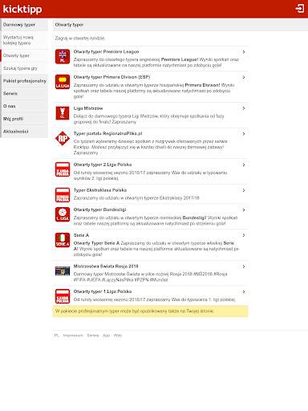Image resolution: width=308 pixels, height=411 pixels.
Task: Expand the Otwarty typer 2.Liga Polska chevron
Action: pyautogui.click(x=244, y=165)
